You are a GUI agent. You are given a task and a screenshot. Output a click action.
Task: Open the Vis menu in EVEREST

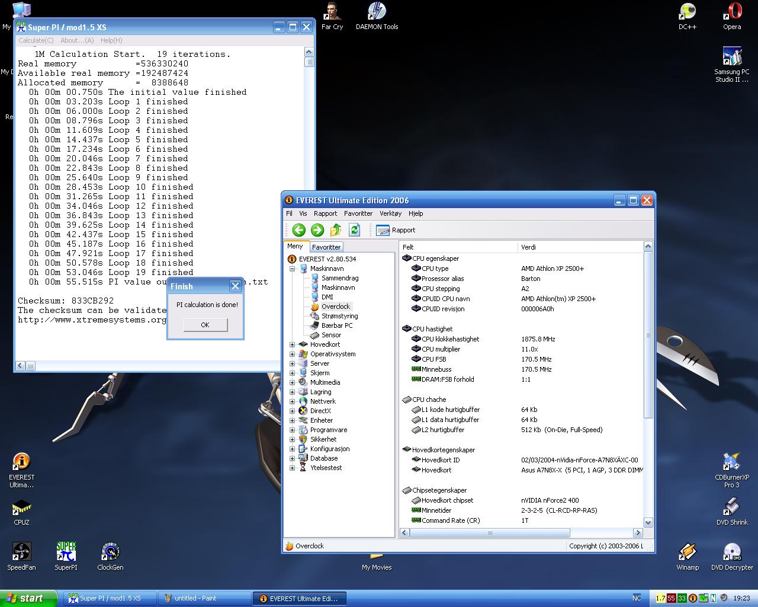coord(303,213)
